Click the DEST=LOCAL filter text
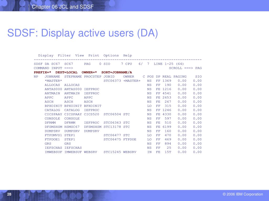The width and height of the screenshot is (269, 201). click(x=66, y=72)
